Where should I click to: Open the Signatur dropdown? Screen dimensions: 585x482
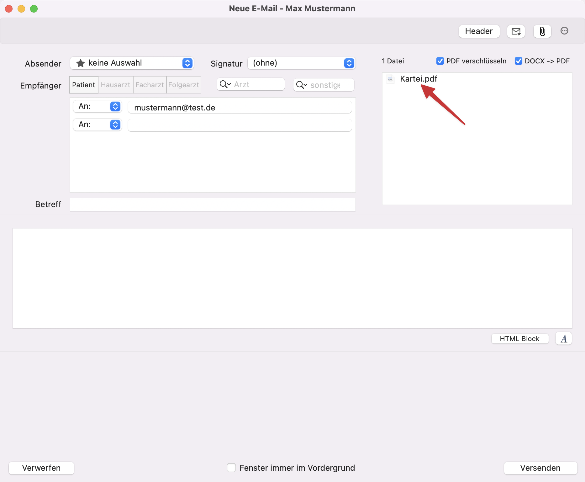pos(302,63)
